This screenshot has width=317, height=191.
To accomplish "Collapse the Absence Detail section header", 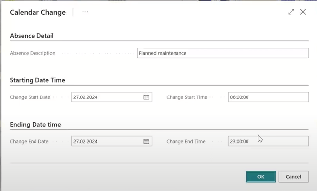I will tap(32, 36).
